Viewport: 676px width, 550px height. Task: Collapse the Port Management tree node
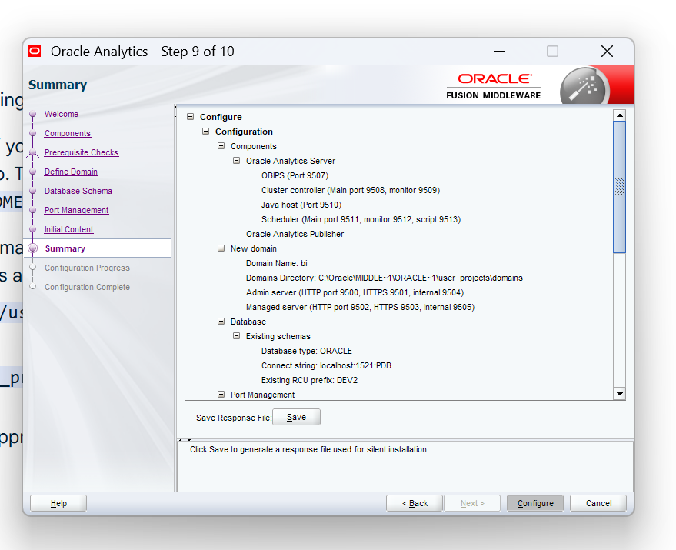221,394
